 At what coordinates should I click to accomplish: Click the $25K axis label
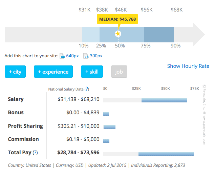(136, 88)
